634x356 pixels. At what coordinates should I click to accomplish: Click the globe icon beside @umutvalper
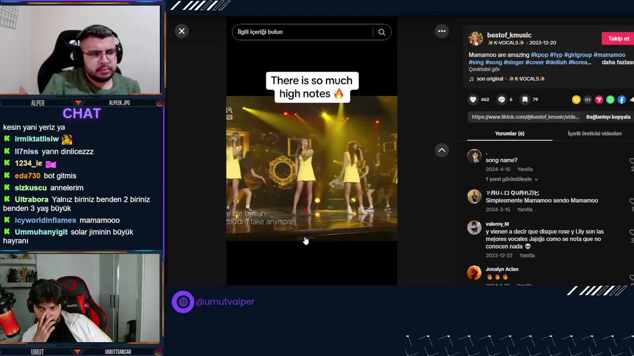pyautogui.click(x=183, y=302)
